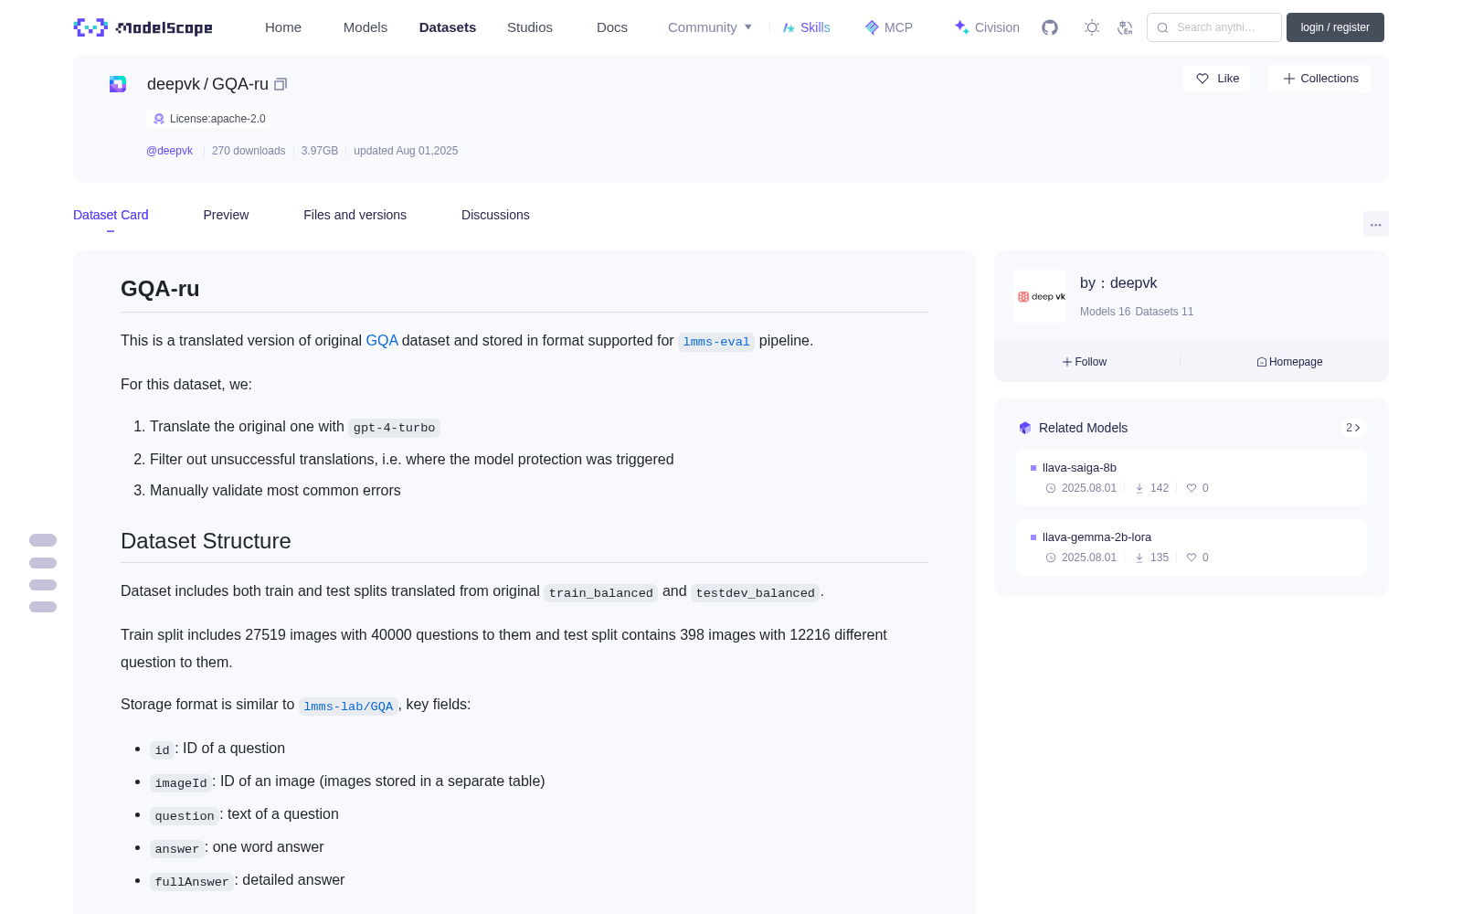
Task: Follow the deepvk organization
Action: 1085,362
